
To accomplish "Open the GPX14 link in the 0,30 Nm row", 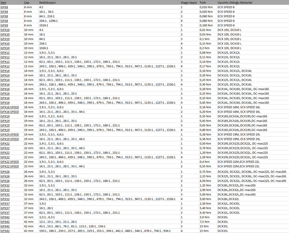I will pos(5,85).
